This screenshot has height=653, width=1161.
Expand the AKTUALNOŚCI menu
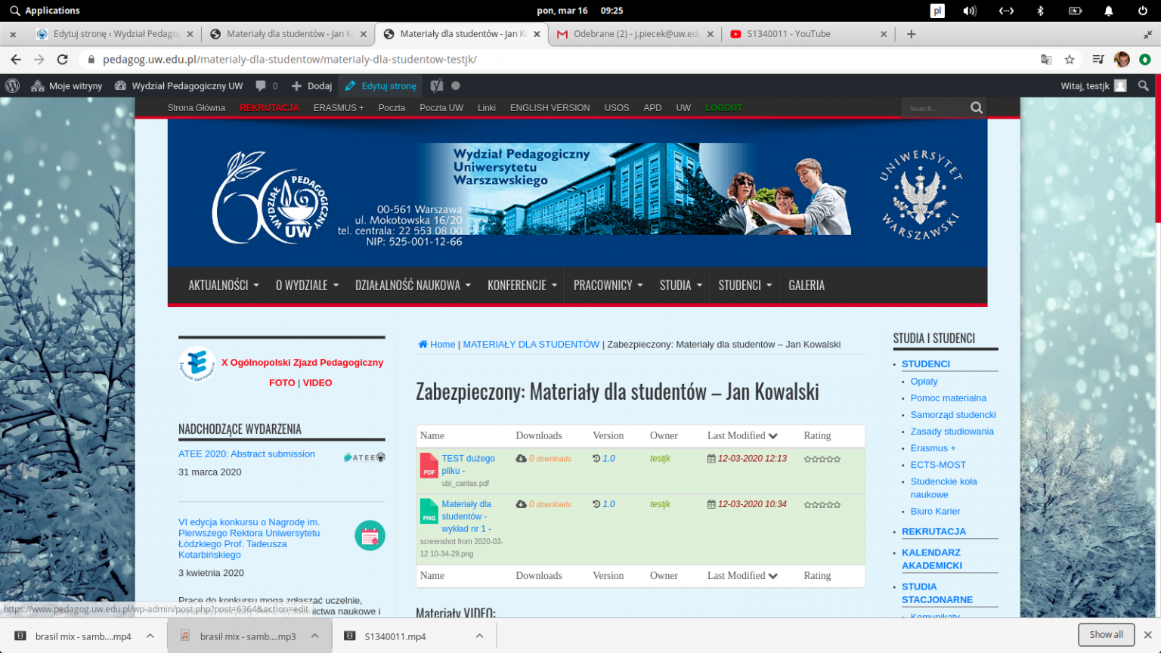pyautogui.click(x=224, y=285)
